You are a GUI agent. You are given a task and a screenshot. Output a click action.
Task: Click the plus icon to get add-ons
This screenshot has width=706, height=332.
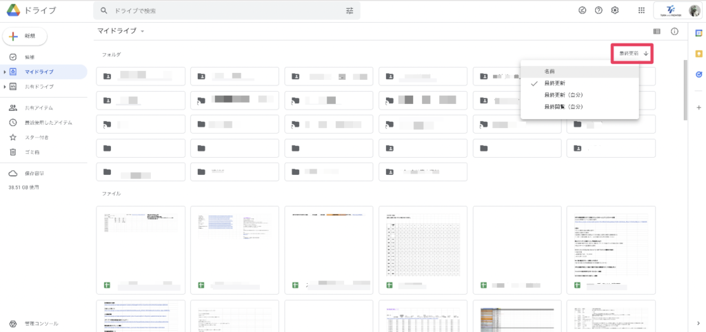click(699, 107)
